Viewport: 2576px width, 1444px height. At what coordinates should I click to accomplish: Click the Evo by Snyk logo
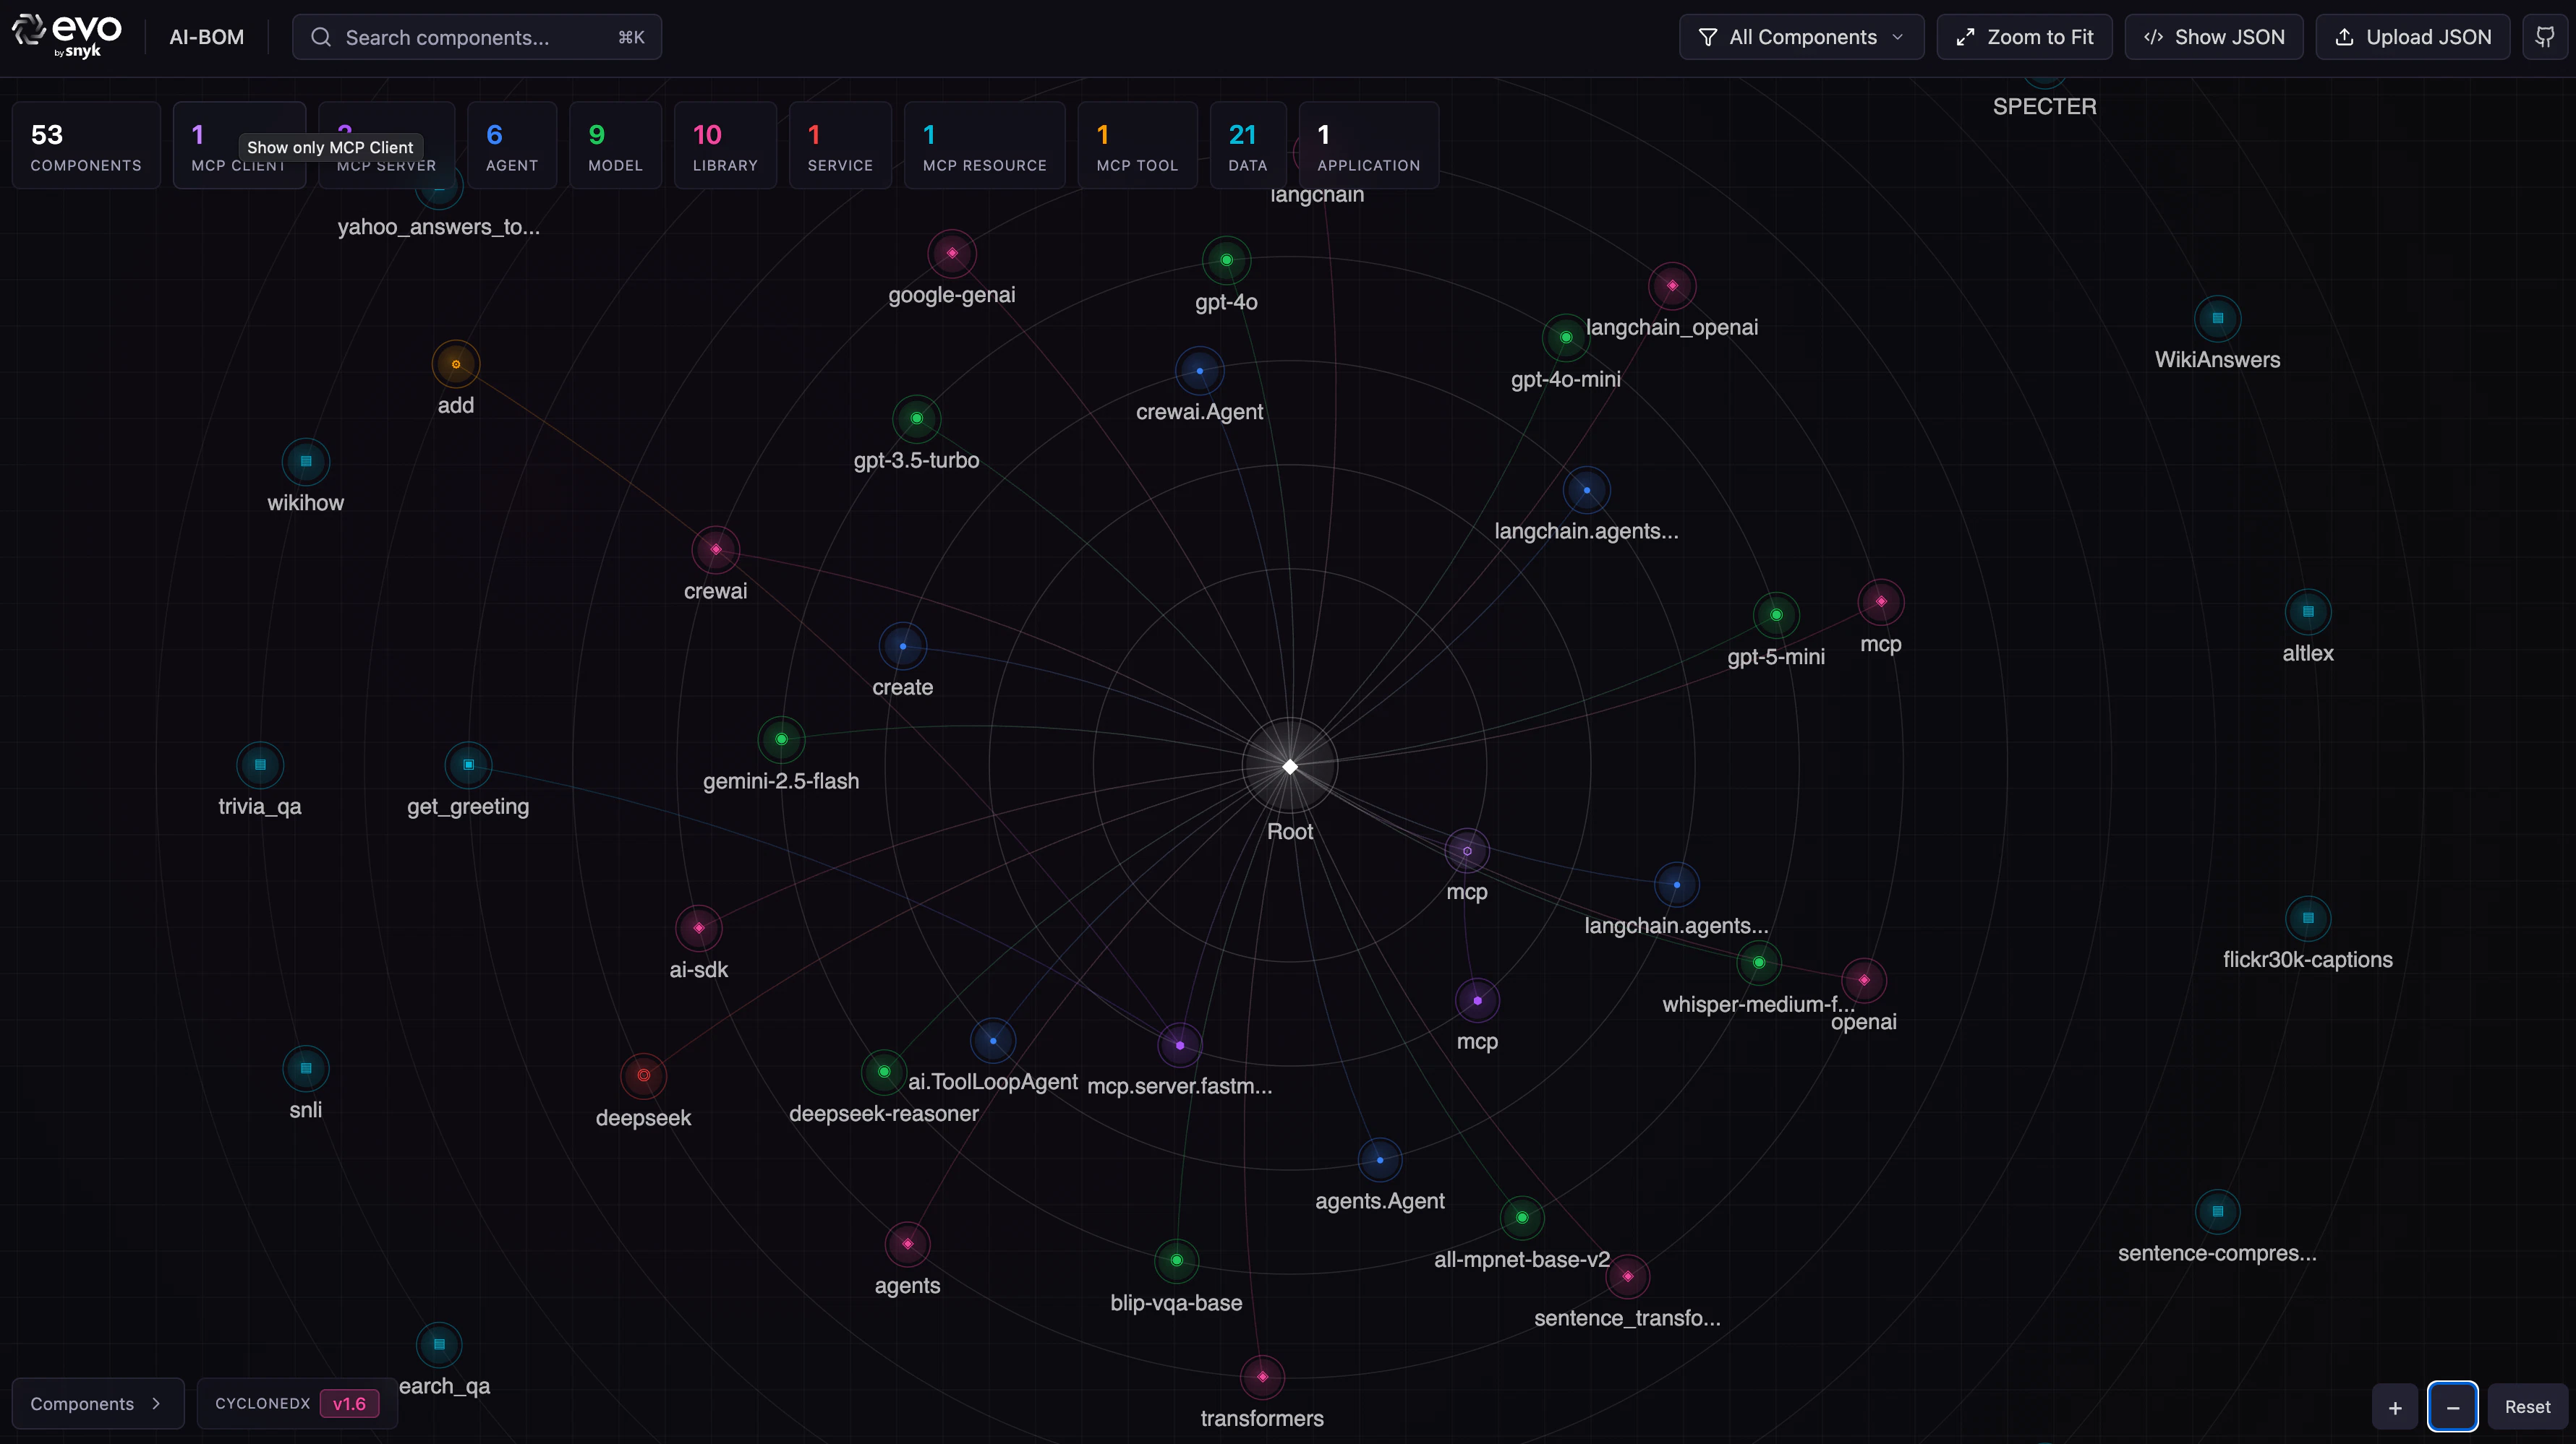(67, 36)
